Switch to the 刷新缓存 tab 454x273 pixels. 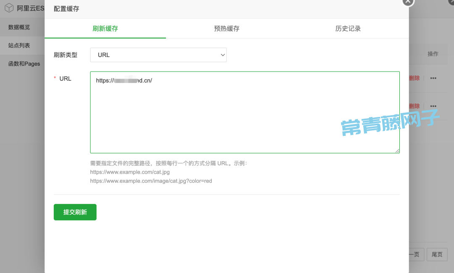[105, 29]
